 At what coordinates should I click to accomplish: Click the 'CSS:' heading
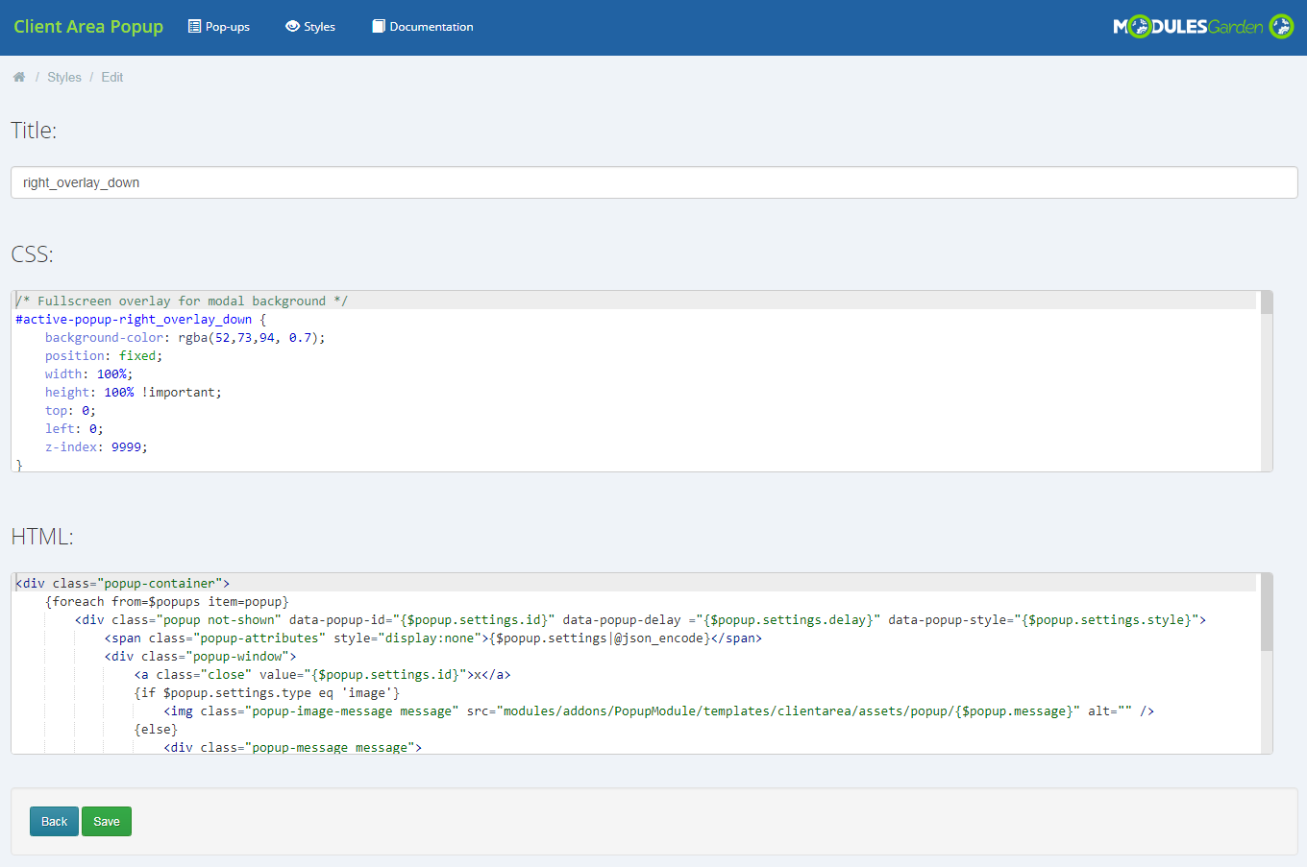point(32,254)
